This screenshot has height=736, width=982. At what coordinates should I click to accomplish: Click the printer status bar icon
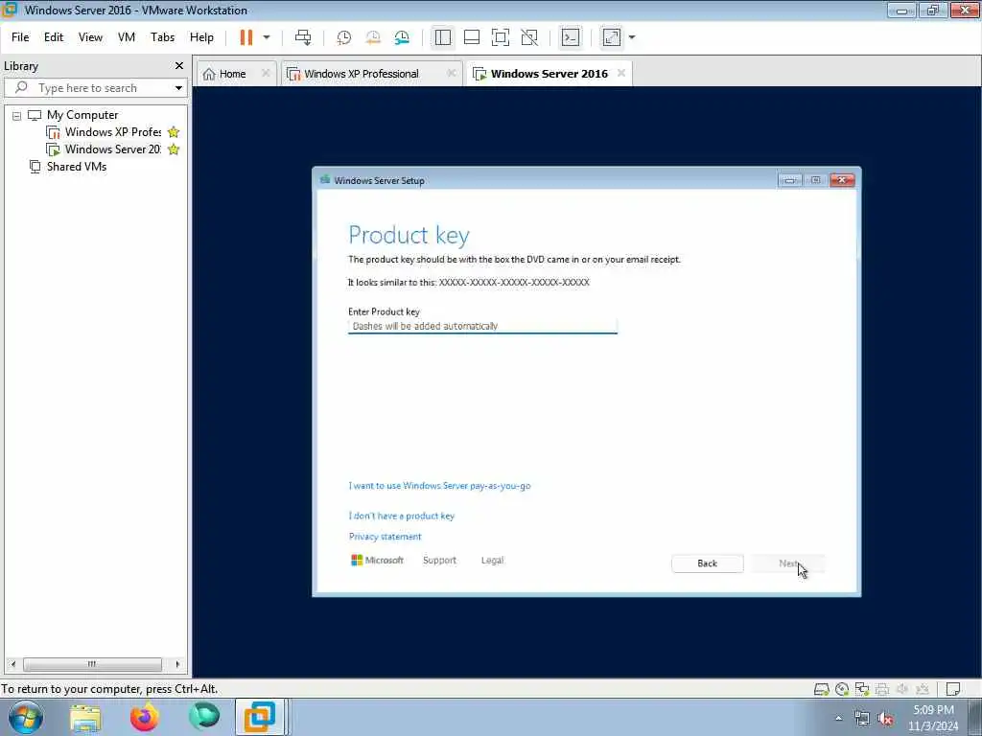[882, 689]
